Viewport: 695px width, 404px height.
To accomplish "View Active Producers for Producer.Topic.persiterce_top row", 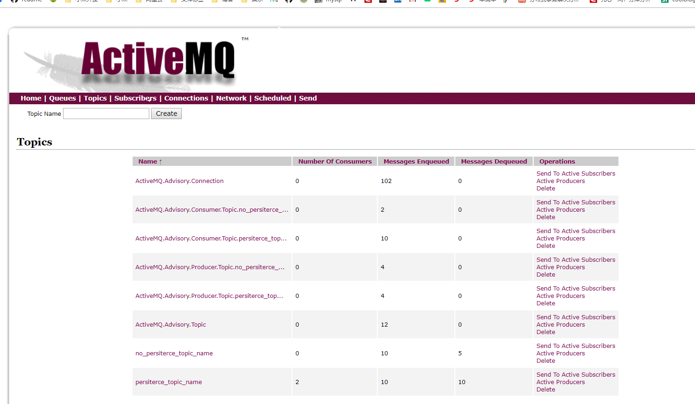I will (x=561, y=296).
